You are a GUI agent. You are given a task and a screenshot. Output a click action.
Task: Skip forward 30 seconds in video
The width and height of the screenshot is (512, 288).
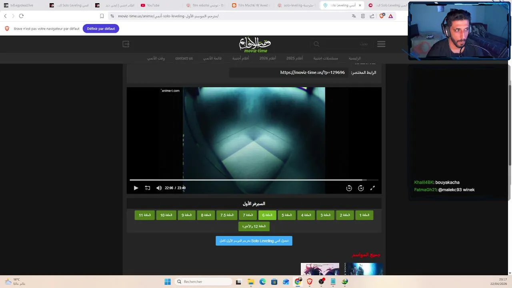coord(361,188)
